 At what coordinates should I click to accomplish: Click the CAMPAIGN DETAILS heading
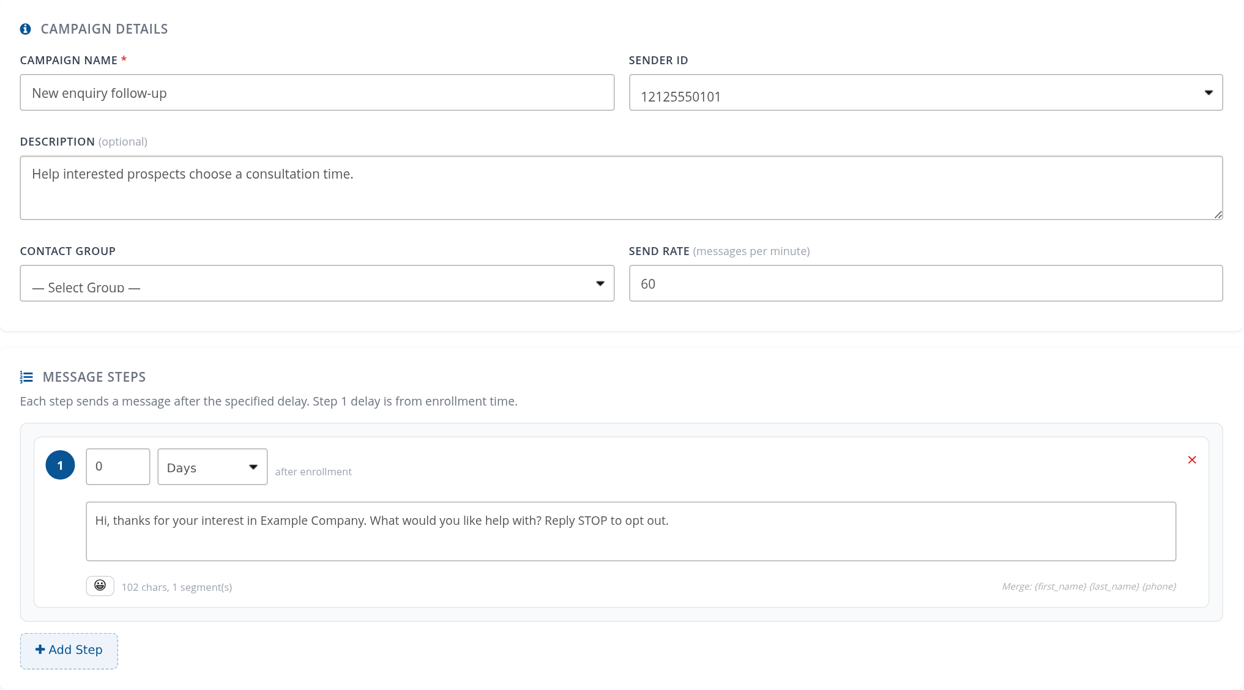104,29
